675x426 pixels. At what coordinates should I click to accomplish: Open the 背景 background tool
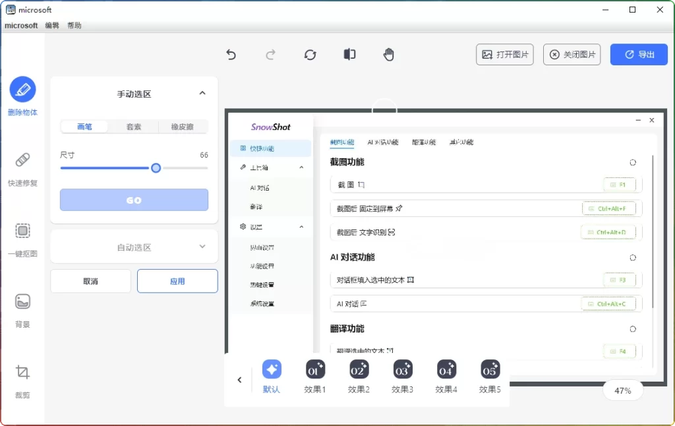point(22,302)
